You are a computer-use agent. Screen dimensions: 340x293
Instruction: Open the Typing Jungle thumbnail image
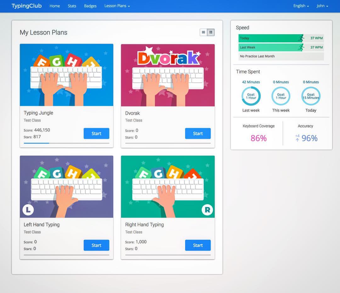[66, 75]
